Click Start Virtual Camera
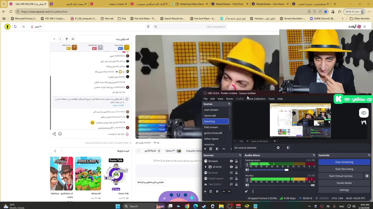 [x=341, y=176]
